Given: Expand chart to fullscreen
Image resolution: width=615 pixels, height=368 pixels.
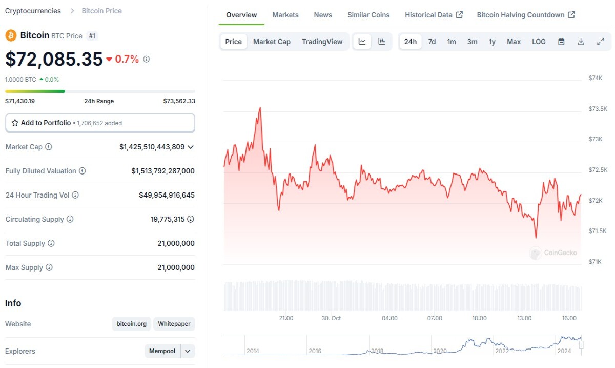Looking at the screenshot, I should 601,42.
